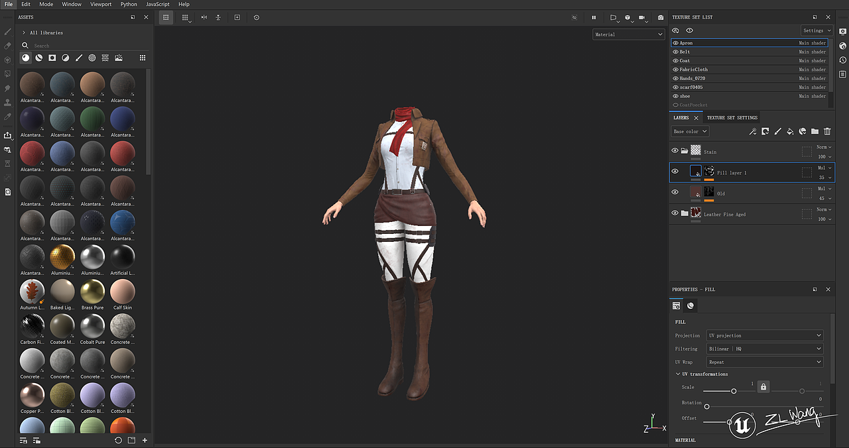Click the add folder icon in Layers
Image resolution: width=849 pixels, height=448 pixels.
tap(815, 132)
